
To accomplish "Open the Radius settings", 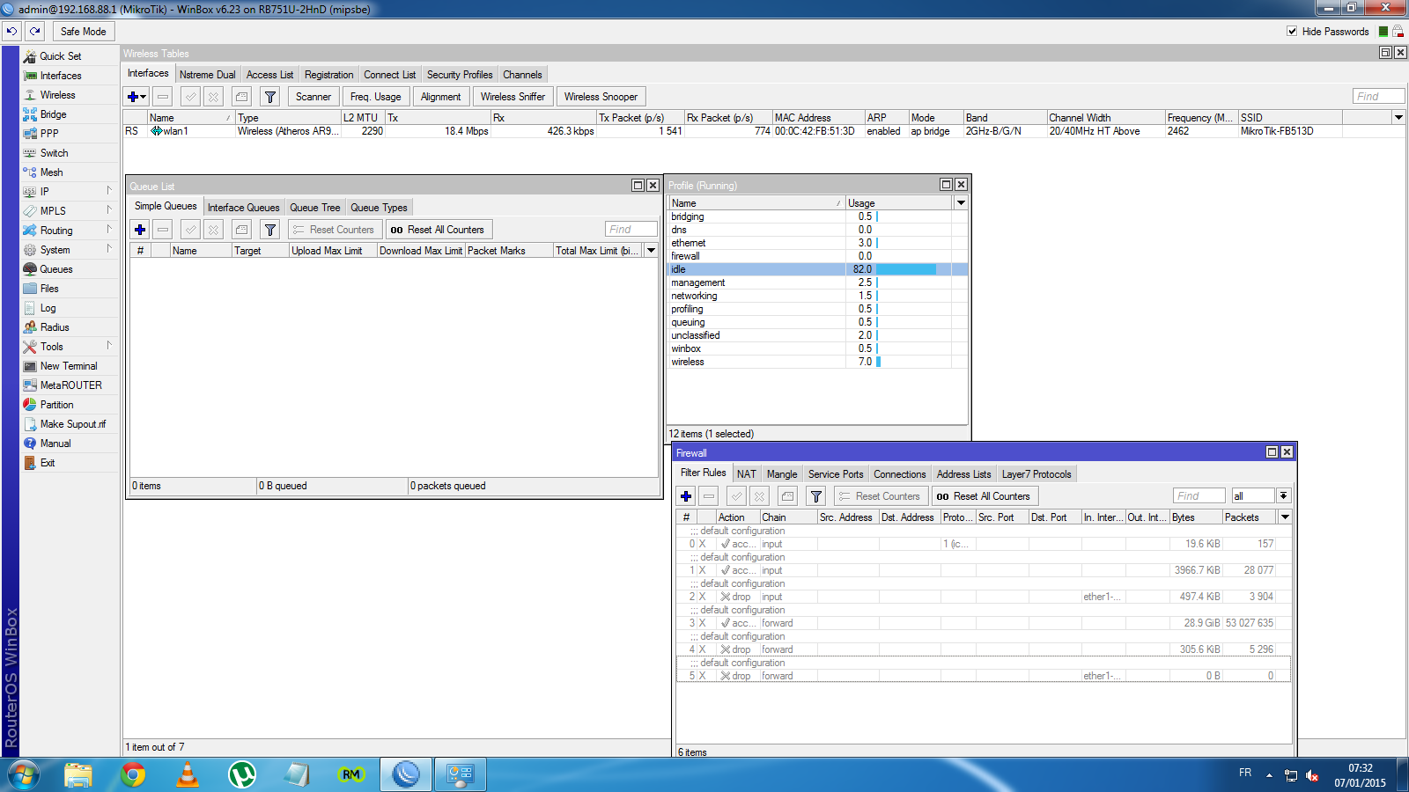I will tap(55, 327).
